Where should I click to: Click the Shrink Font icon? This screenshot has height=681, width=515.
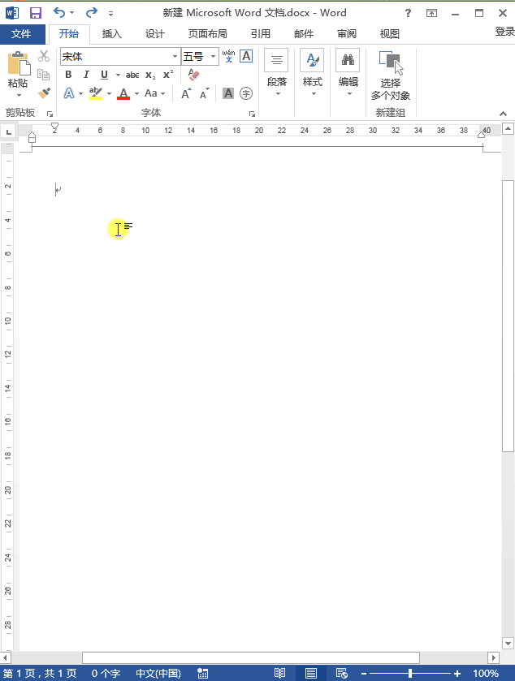coord(204,93)
